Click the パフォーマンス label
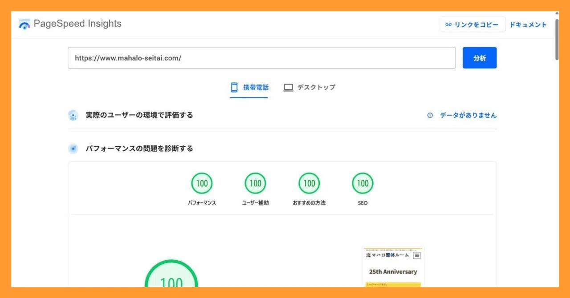570x298 pixels. click(x=202, y=203)
